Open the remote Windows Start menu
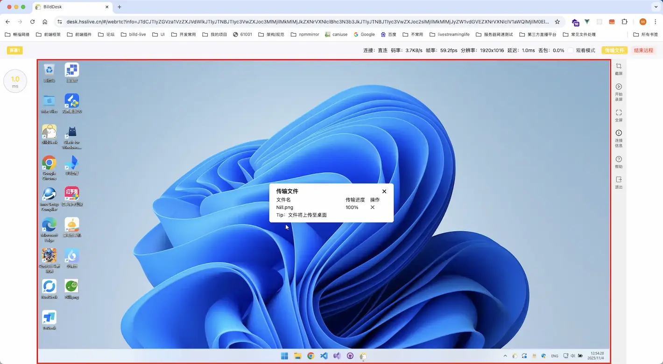663x364 pixels. (x=284, y=356)
